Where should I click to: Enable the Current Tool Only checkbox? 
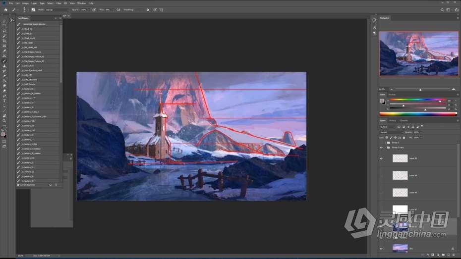click(x=18, y=185)
